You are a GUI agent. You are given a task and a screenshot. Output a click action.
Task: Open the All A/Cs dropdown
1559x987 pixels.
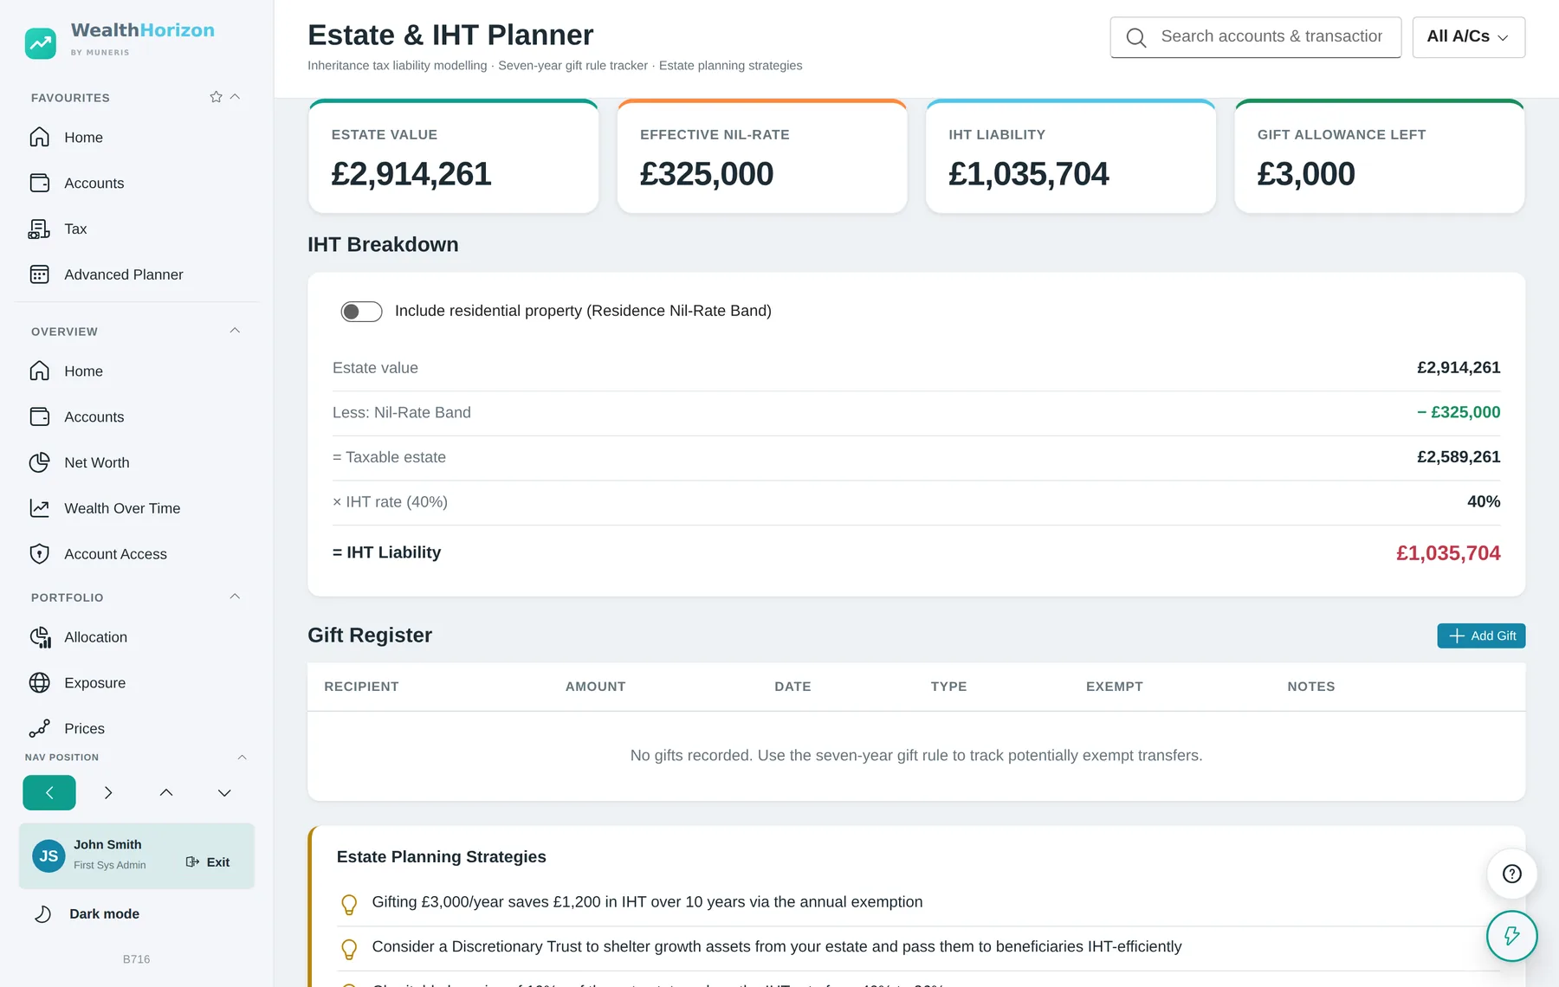click(1468, 37)
